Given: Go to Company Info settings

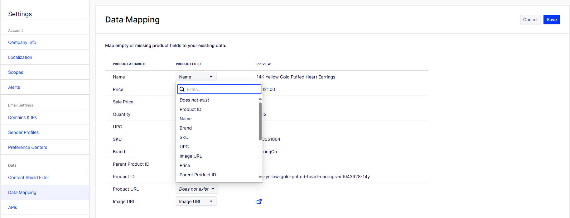Looking at the screenshot, I should [x=22, y=42].
